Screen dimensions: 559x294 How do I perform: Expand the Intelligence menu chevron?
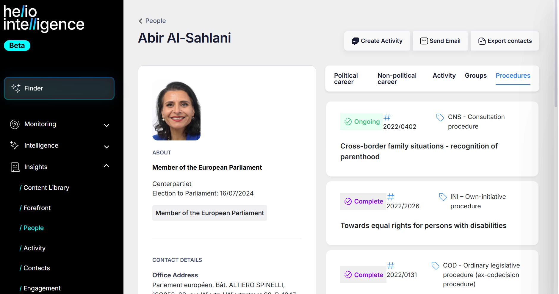[107, 147]
